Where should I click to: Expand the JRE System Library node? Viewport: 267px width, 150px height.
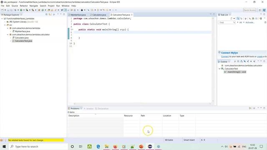5,22
